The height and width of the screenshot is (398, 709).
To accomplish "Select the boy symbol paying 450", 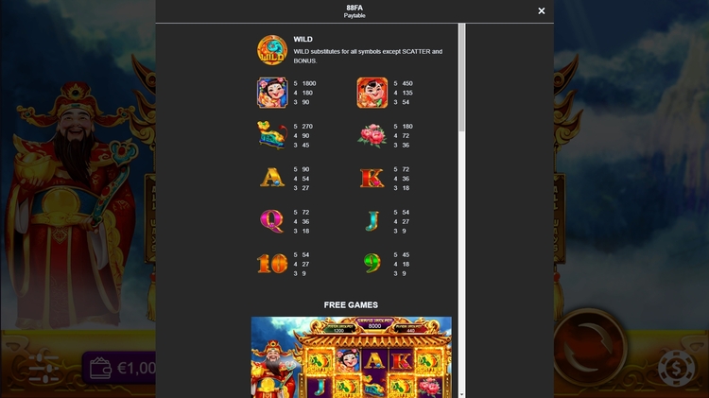I will point(372,93).
